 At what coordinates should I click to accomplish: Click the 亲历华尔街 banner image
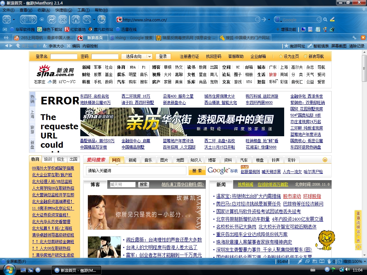click(182, 122)
